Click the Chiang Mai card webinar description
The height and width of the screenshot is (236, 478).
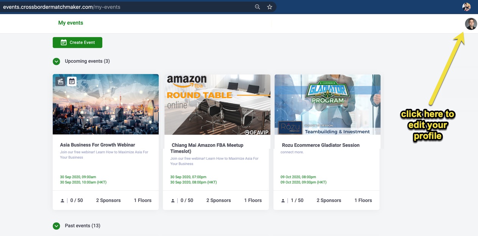click(x=214, y=161)
